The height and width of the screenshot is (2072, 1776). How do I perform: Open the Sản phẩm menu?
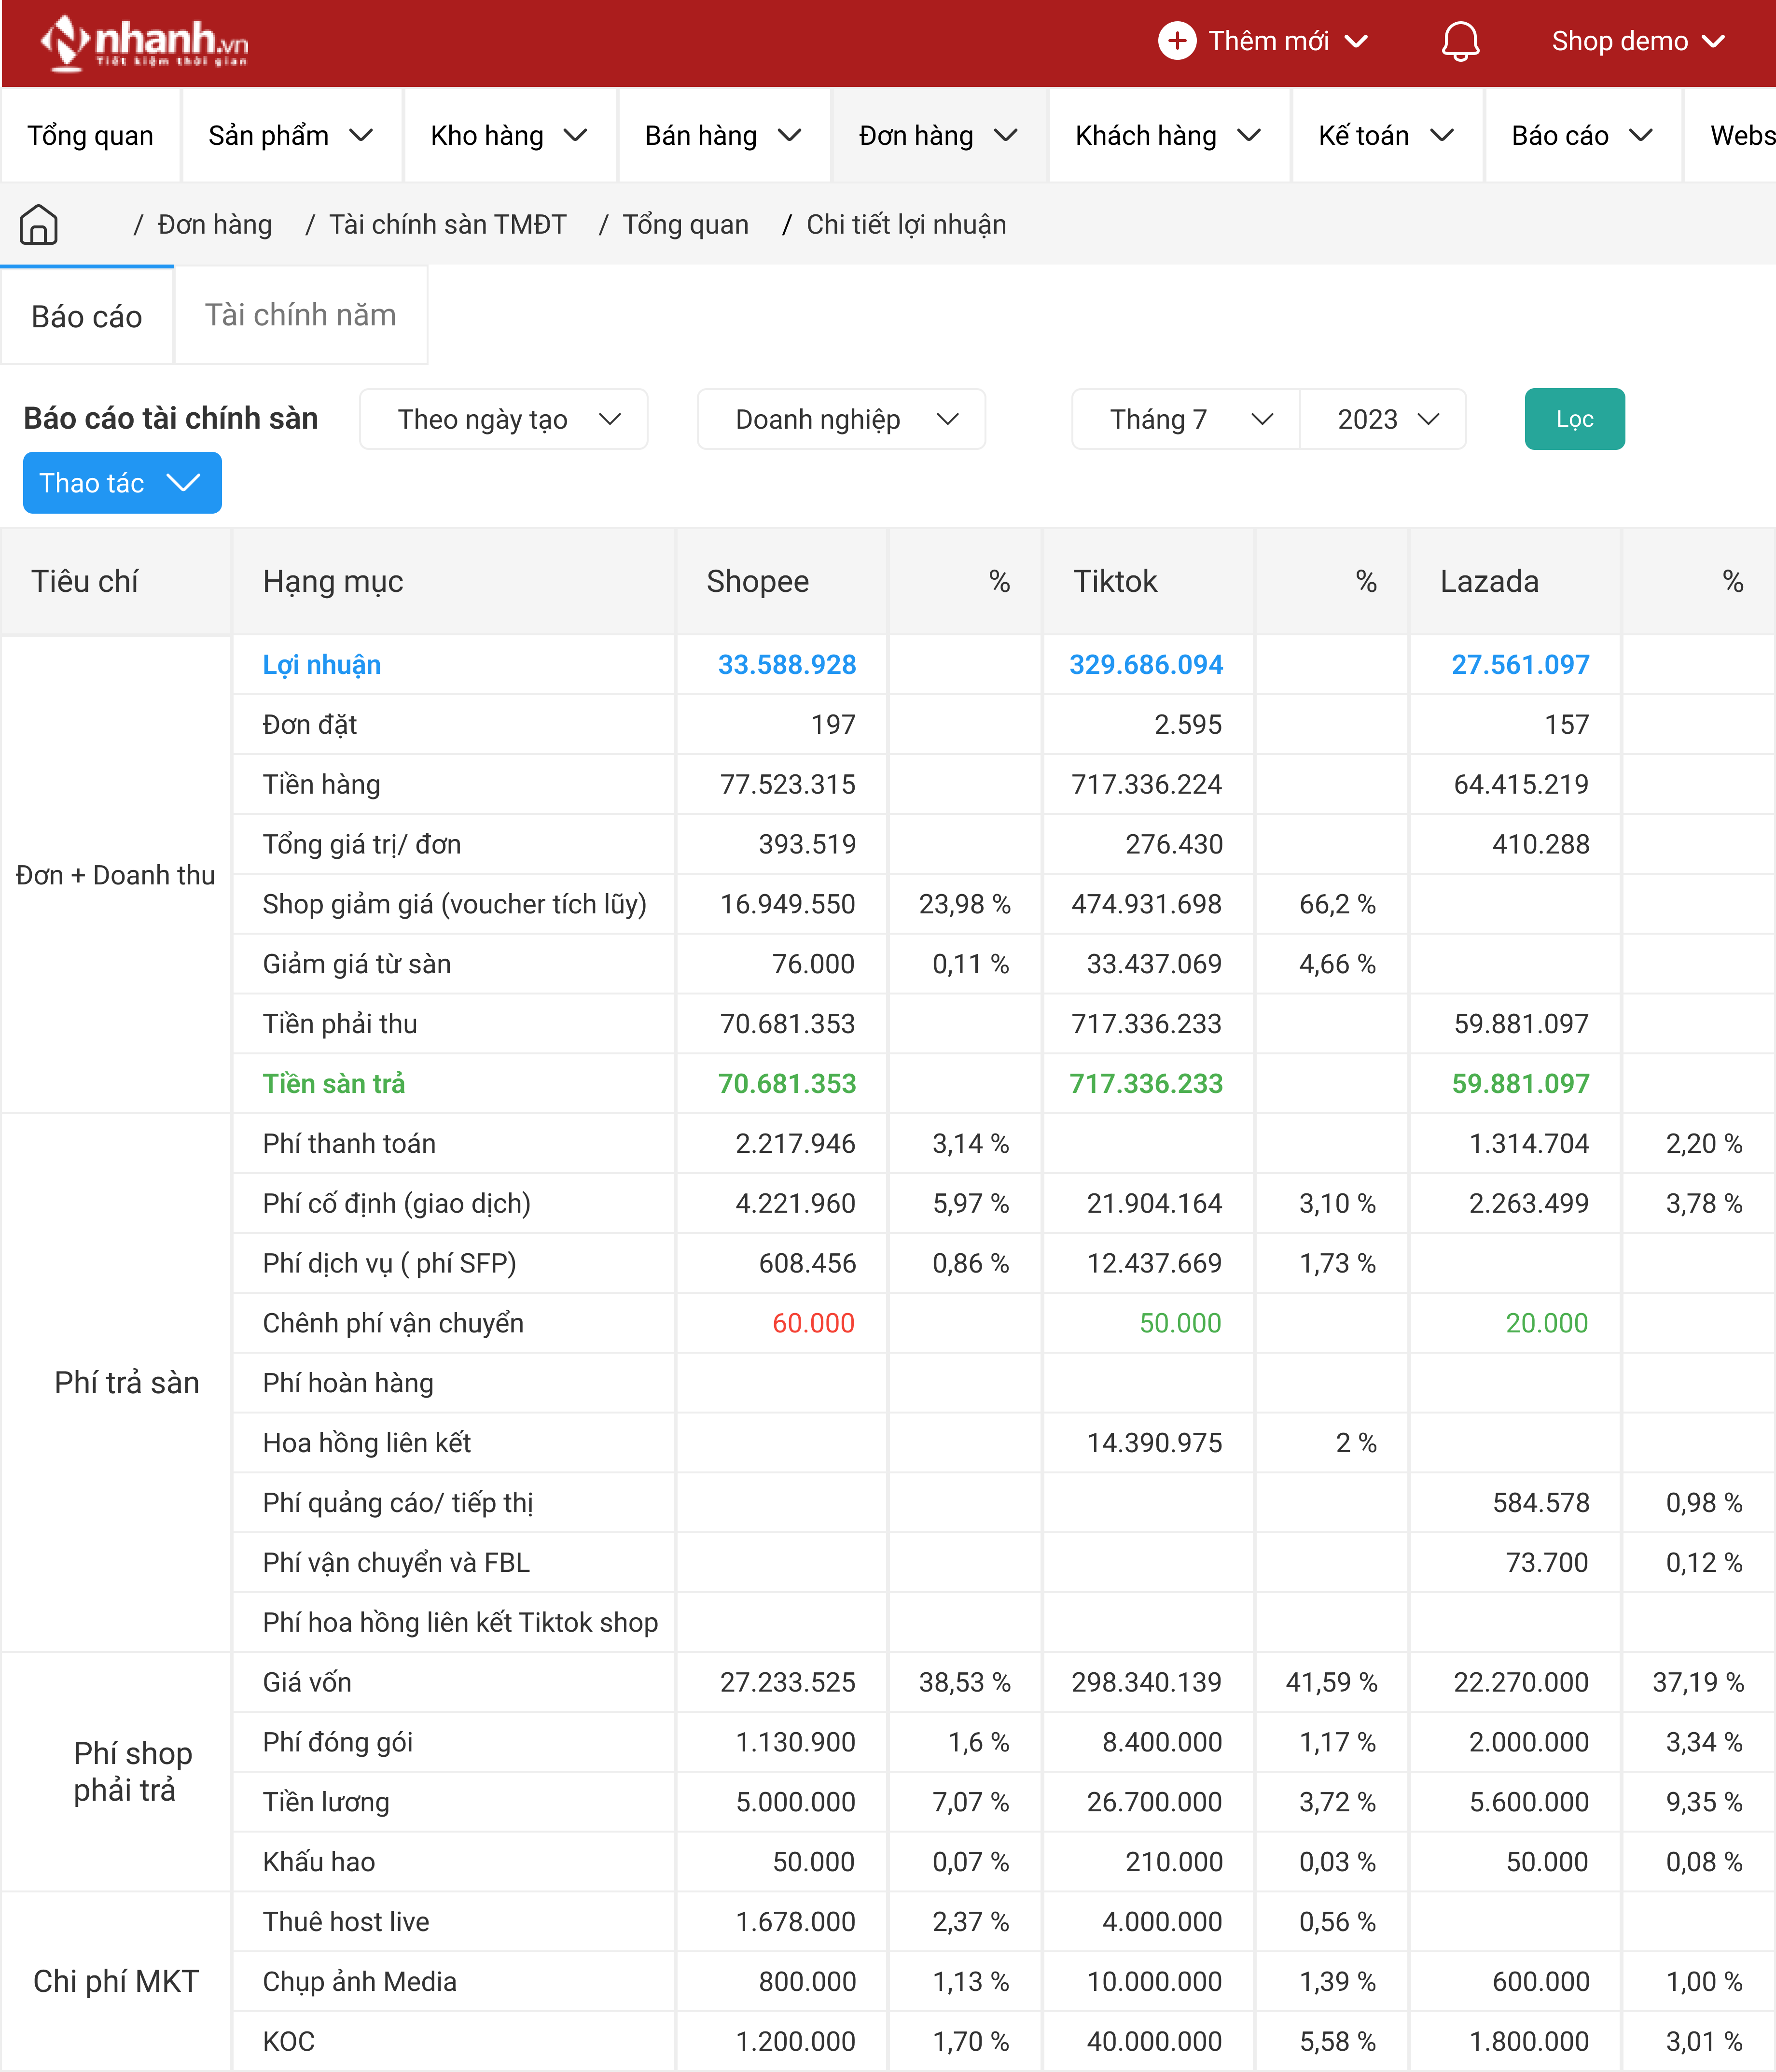pos(290,136)
